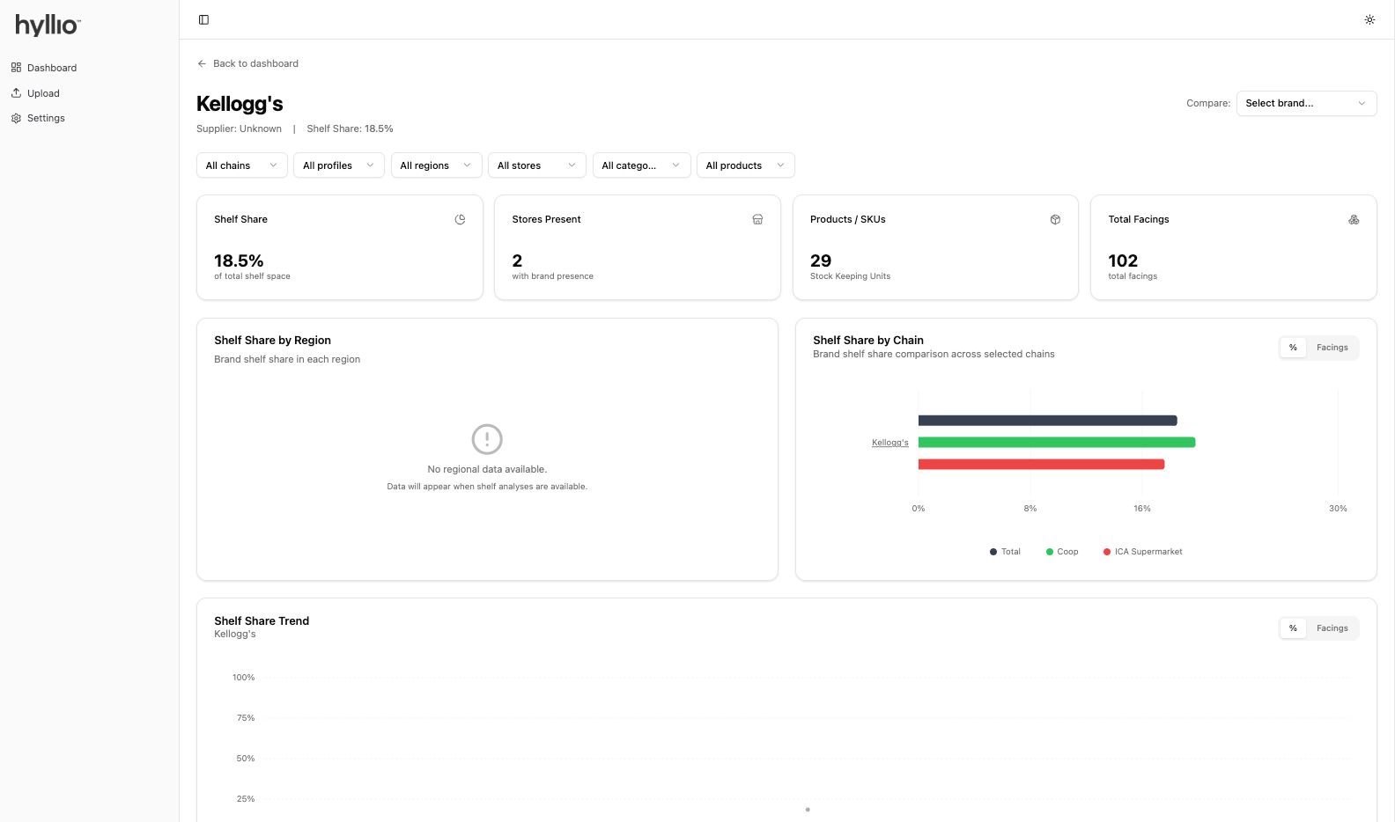
Task: Expand the All profiles filter
Action: [339, 165]
